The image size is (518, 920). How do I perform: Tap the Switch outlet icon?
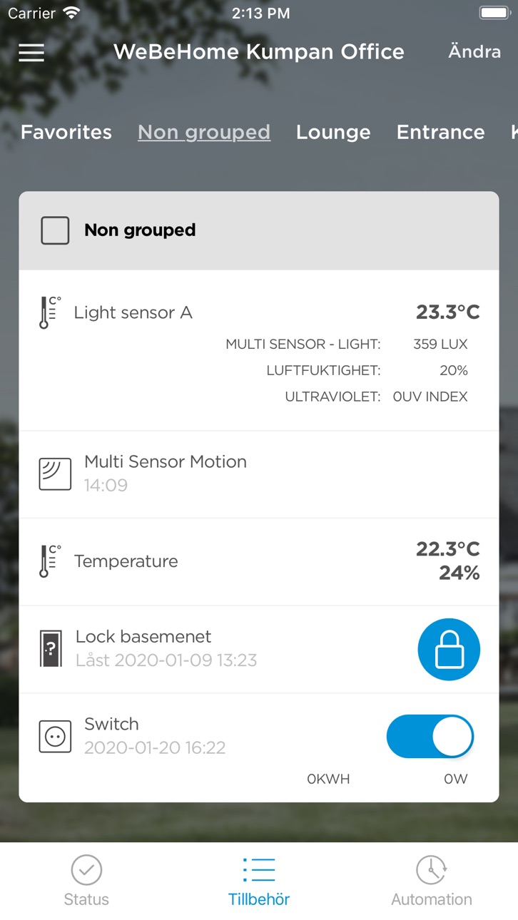click(x=55, y=737)
